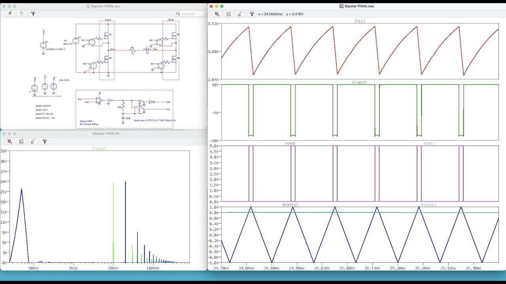Select the Vg source symbol in schematic
Viewport: 506px width, 284px height.
(54, 86)
